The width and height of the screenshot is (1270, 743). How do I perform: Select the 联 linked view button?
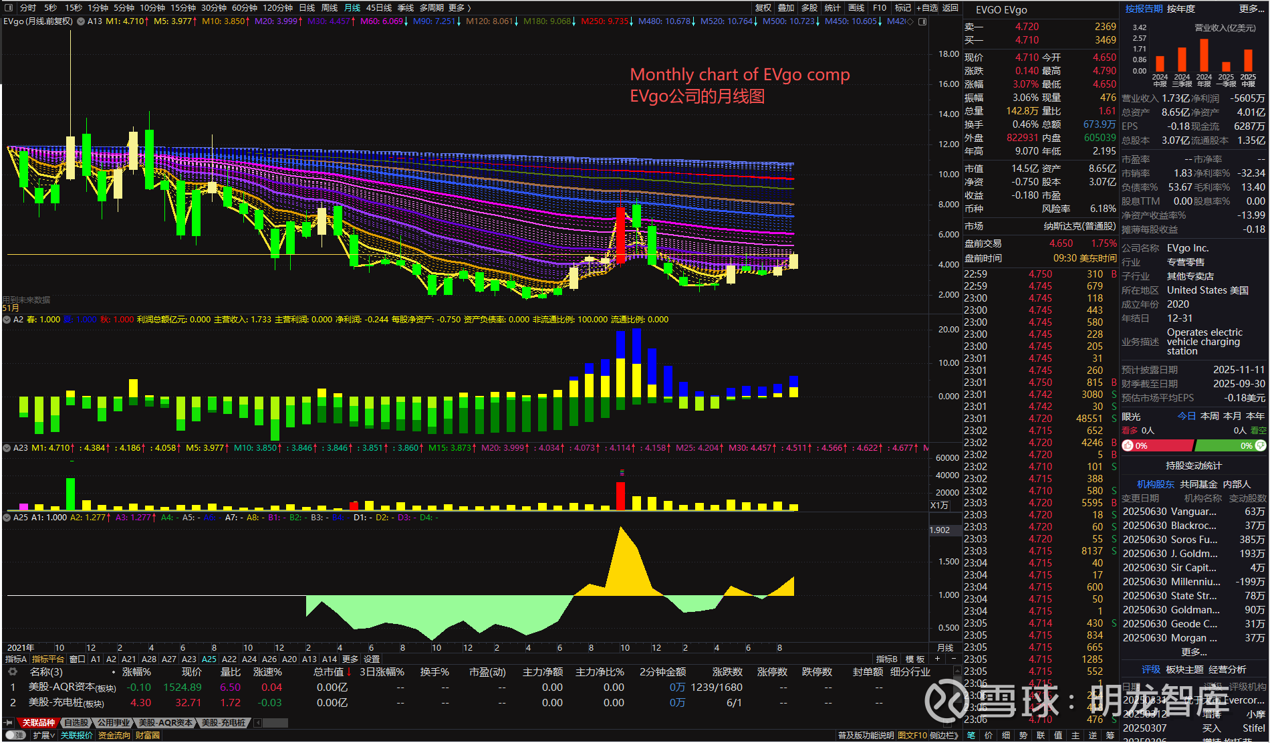point(1041,736)
